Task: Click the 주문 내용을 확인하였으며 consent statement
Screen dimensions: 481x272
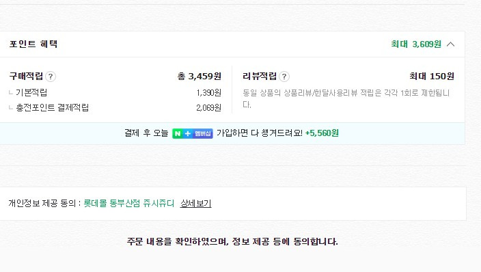Action: [x=232, y=242]
